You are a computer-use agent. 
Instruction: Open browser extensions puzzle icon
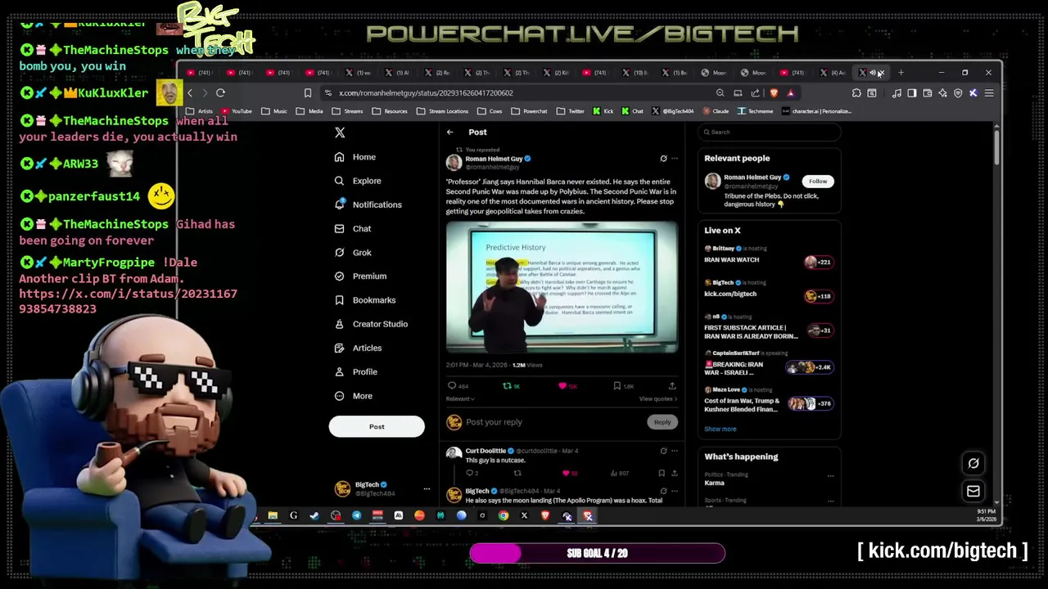pos(856,93)
